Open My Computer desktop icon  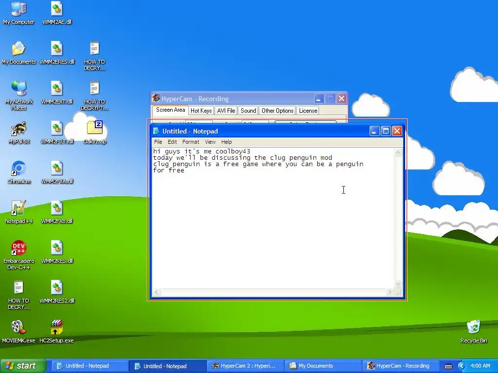(19, 13)
